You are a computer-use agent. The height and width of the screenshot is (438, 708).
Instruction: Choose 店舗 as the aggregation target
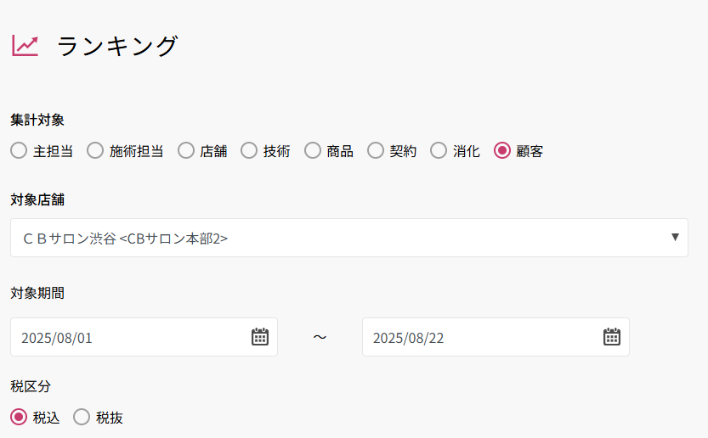(186, 151)
